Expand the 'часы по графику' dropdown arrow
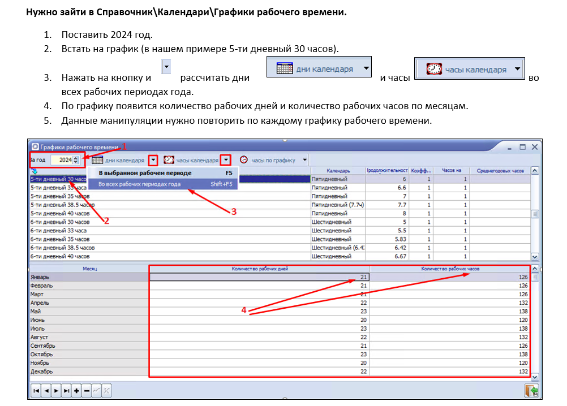Viewport: 567px width, 406px height. pyautogui.click(x=305, y=160)
